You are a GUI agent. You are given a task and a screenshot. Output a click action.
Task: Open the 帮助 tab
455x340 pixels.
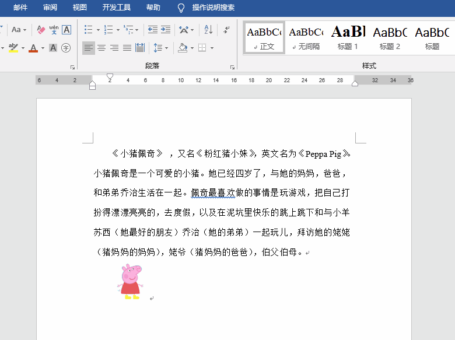pyautogui.click(x=153, y=7)
